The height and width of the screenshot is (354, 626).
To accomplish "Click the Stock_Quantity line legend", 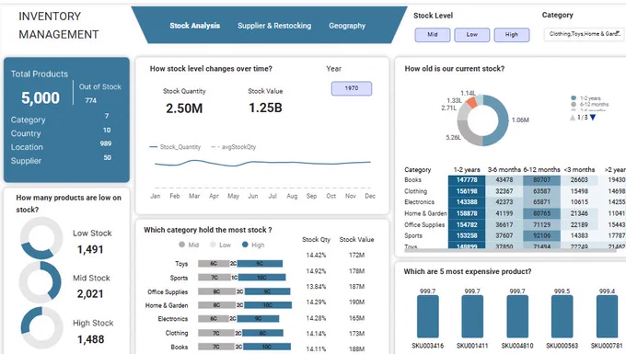I will (x=175, y=147).
